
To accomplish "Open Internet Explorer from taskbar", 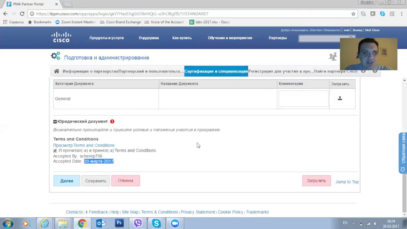I will [45, 223].
